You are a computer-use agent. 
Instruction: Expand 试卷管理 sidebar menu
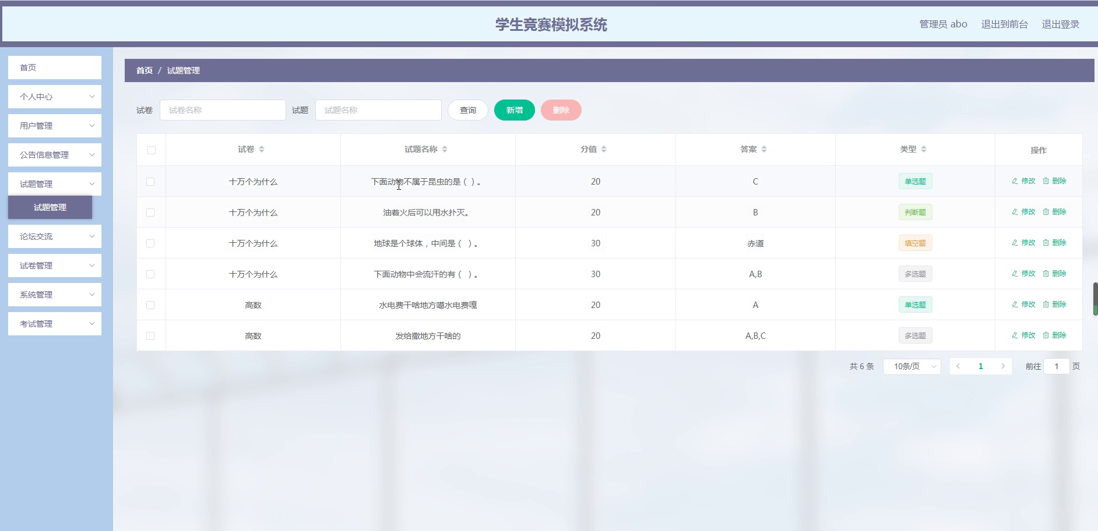tap(55, 265)
